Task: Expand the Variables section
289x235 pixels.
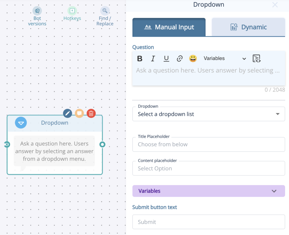Action: (209, 191)
